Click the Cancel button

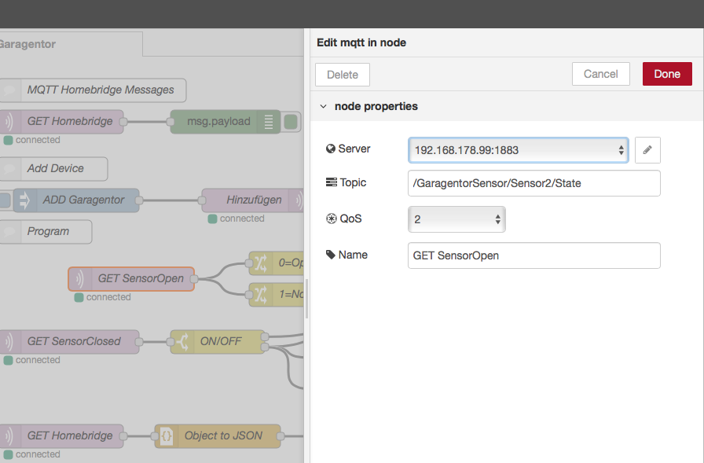pyautogui.click(x=600, y=74)
